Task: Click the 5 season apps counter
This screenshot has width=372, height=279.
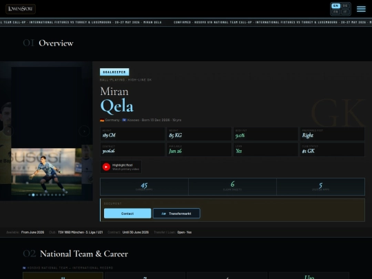Action: coord(320,187)
